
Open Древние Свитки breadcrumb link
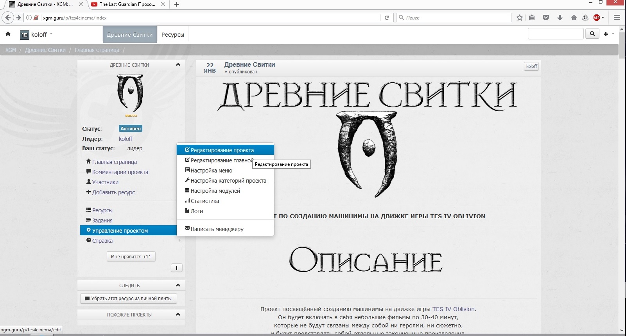click(45, 50)
